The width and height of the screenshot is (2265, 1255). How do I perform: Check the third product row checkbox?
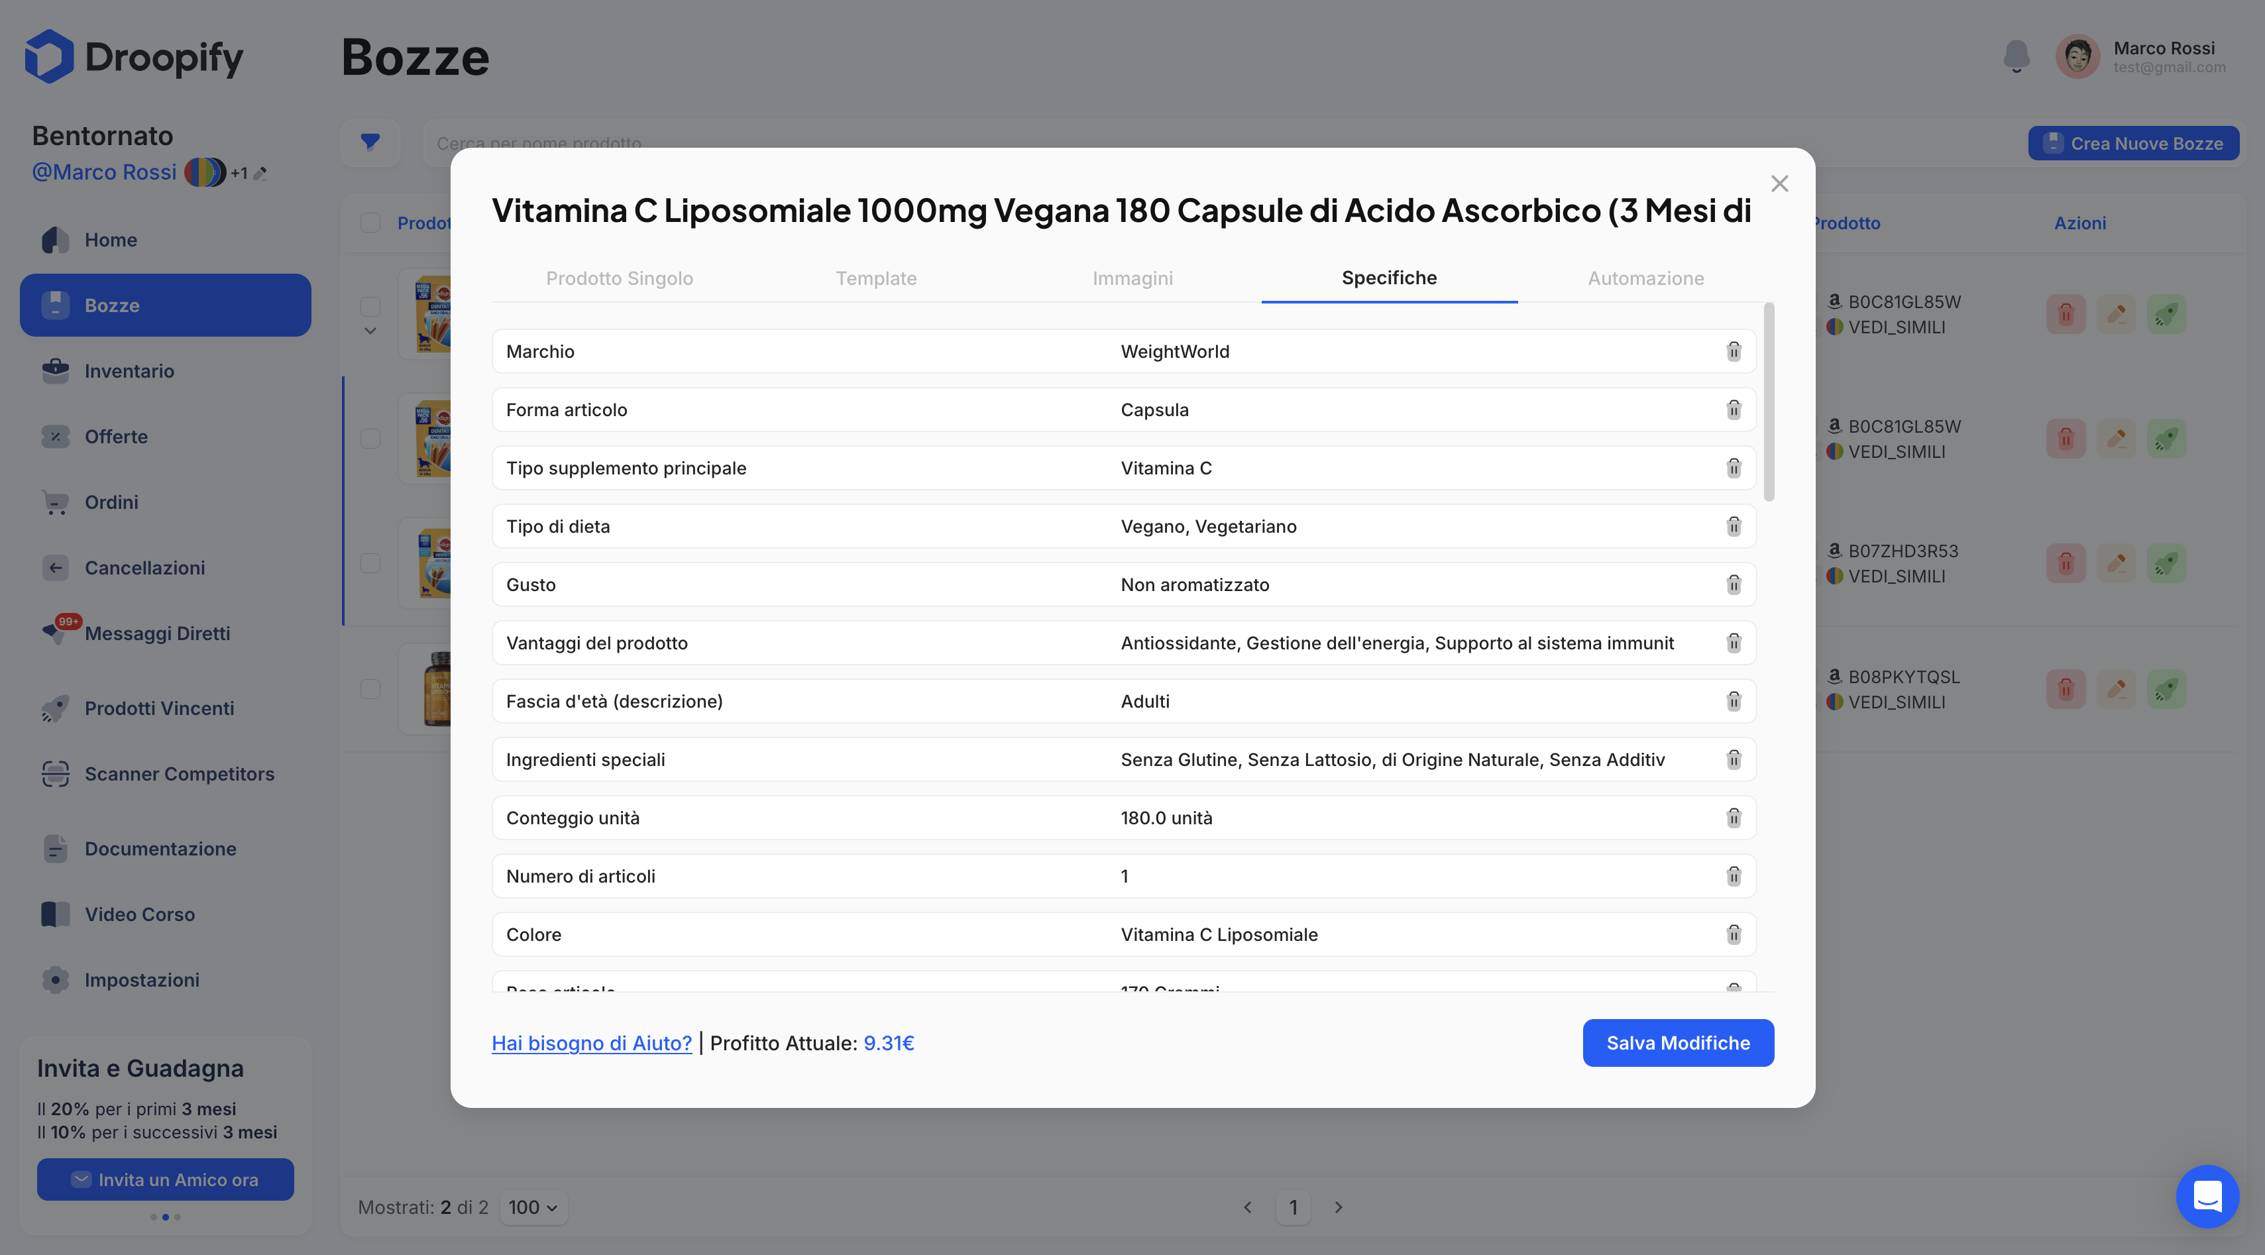tap(370, 563)
